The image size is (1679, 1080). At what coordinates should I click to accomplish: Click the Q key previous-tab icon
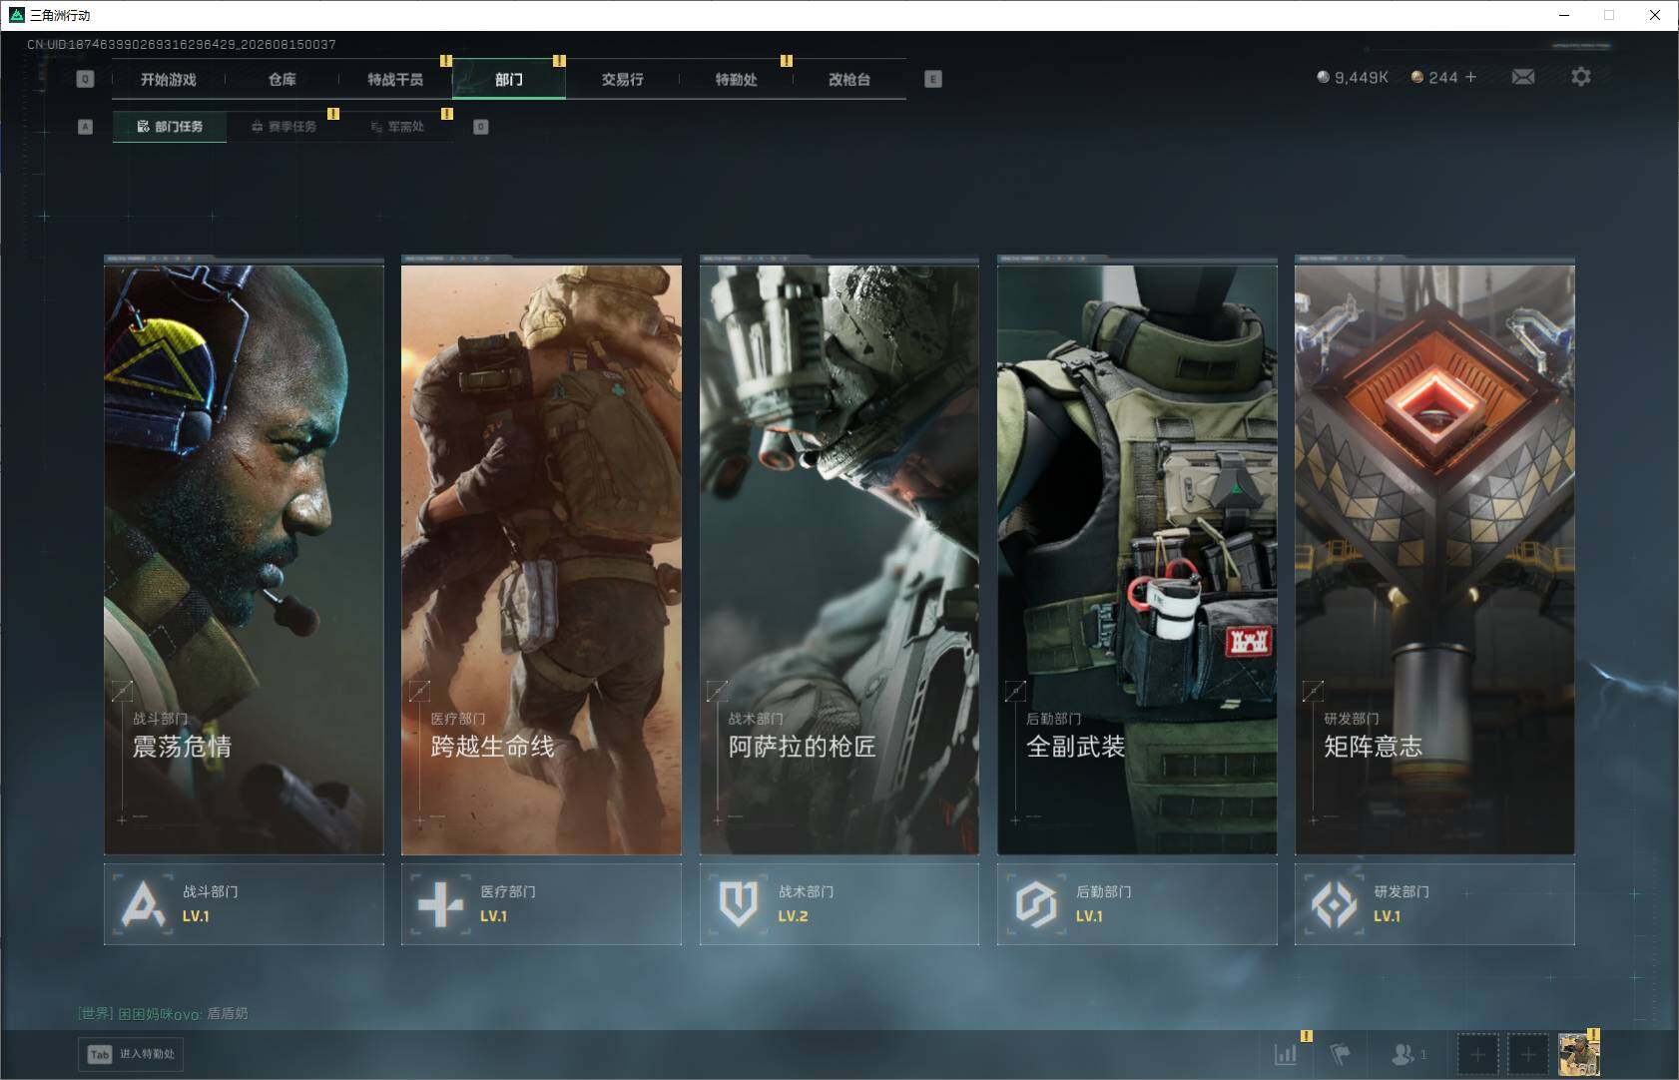[85, 79]
